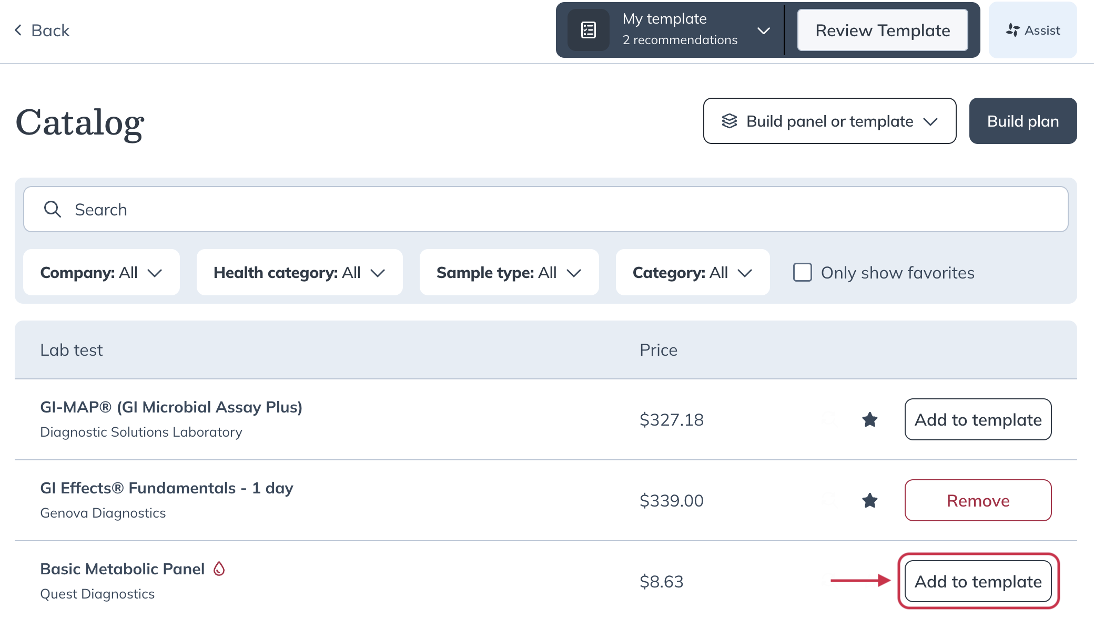This screenshot has height=619, width=1094.
Task: Add Basic Metabolic Panel to template
Action: (x=978, y=582)
